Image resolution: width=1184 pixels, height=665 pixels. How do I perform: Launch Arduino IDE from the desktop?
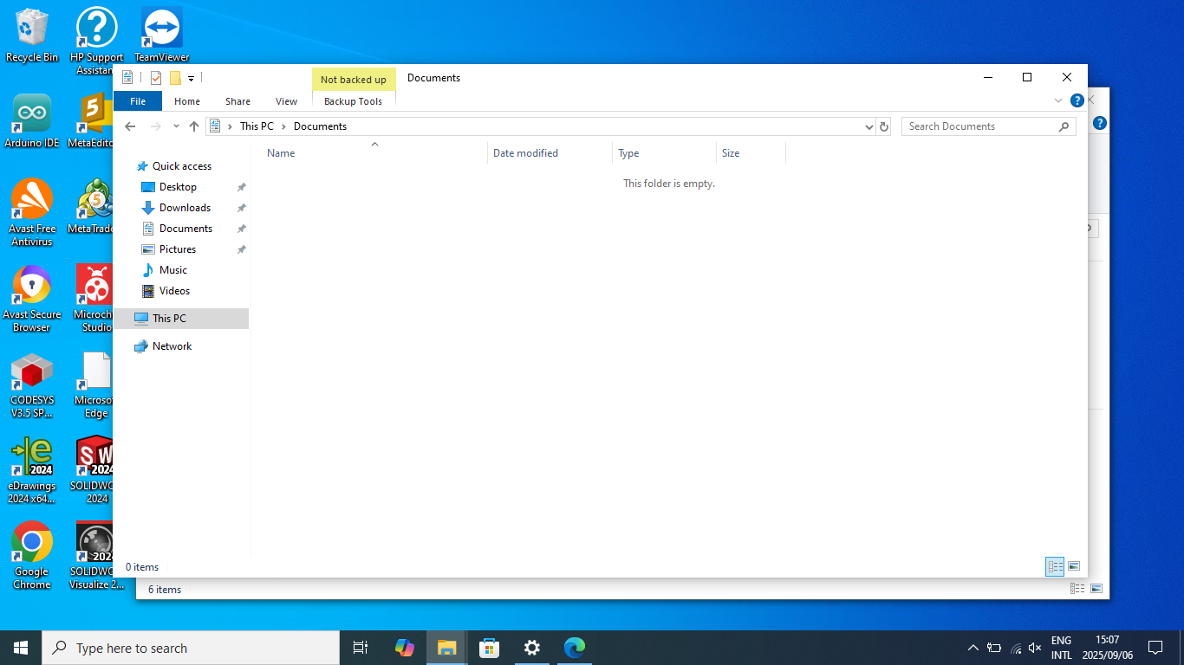coord(32,113)
